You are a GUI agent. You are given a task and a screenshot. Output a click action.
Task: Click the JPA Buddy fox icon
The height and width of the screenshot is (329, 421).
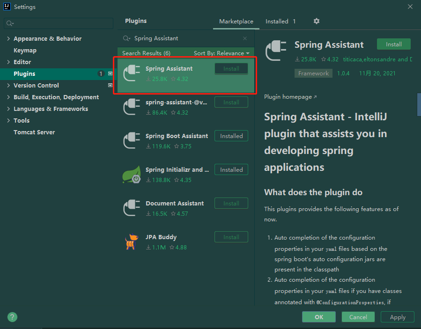coord(132,242)
